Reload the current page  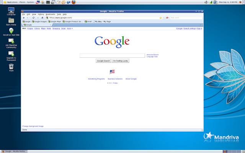point(33,18)
